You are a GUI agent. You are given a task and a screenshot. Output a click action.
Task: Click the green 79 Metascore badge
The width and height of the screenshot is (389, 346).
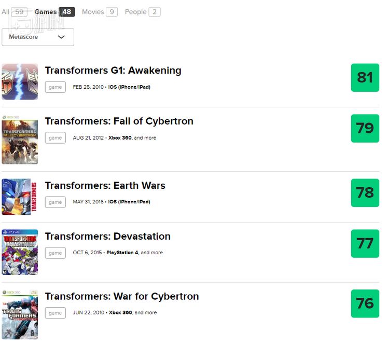365,128
